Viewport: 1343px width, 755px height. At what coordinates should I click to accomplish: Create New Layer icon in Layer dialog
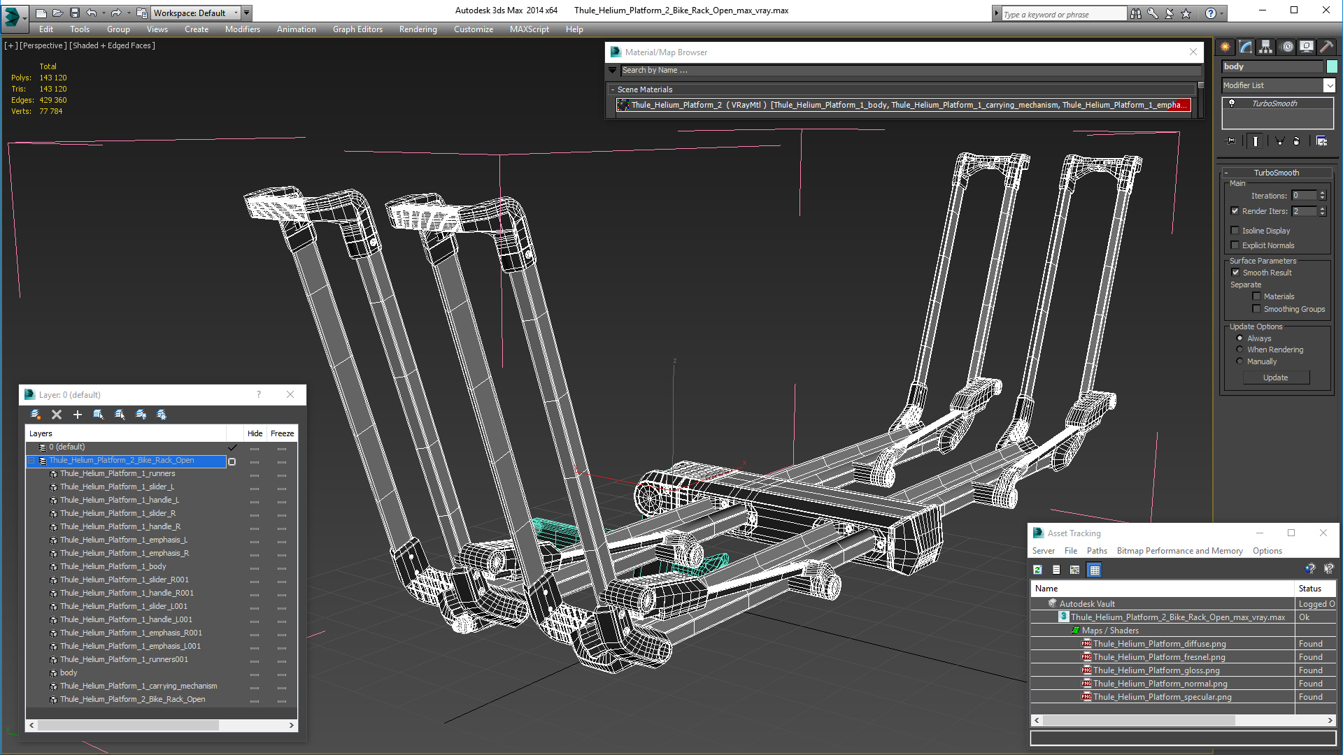pos(36,415)
